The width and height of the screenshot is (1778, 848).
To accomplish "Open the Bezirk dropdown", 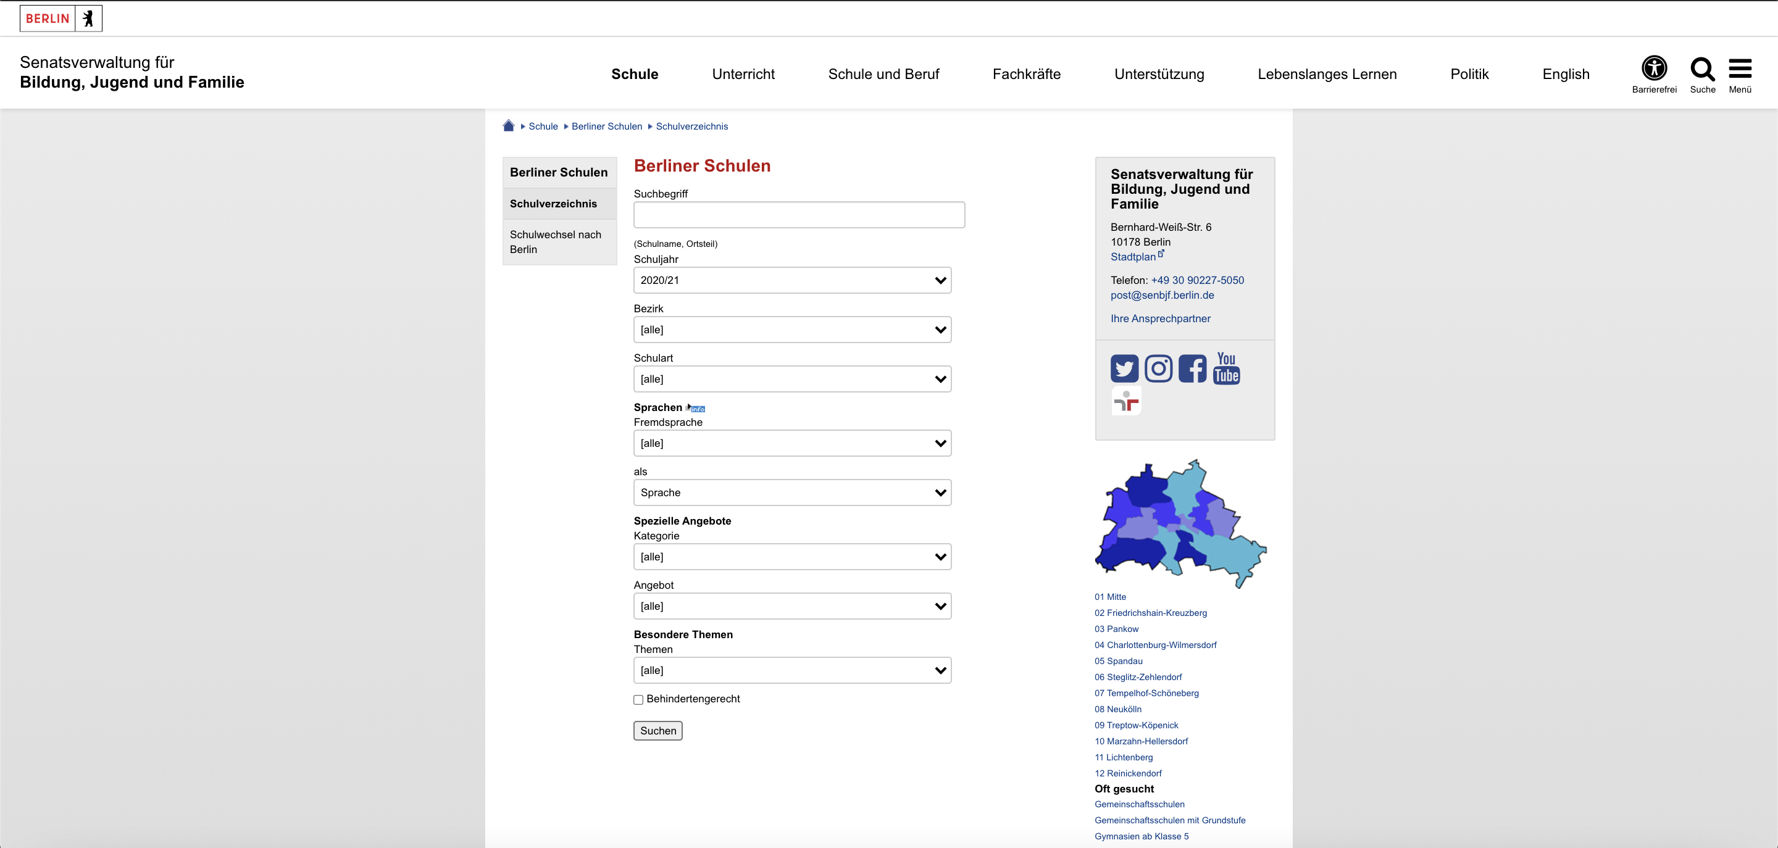I will [791, 330].
